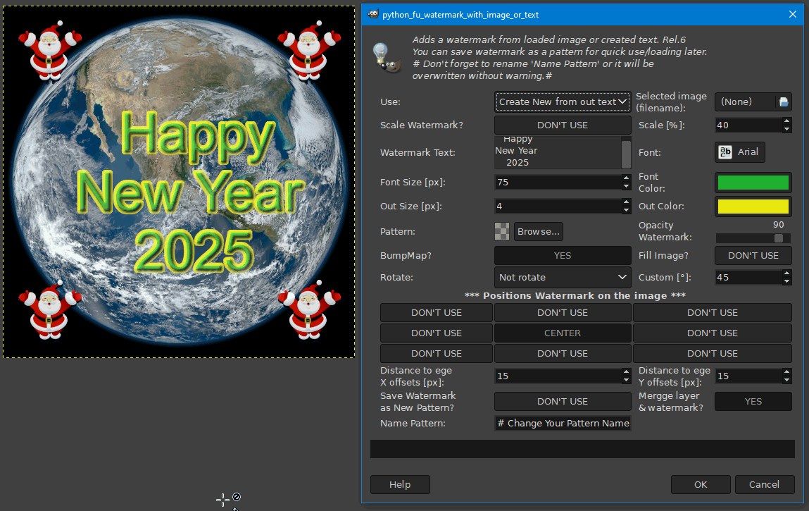Click the Help button
This screenshot has height=511, width=809.
click(400, 485)
